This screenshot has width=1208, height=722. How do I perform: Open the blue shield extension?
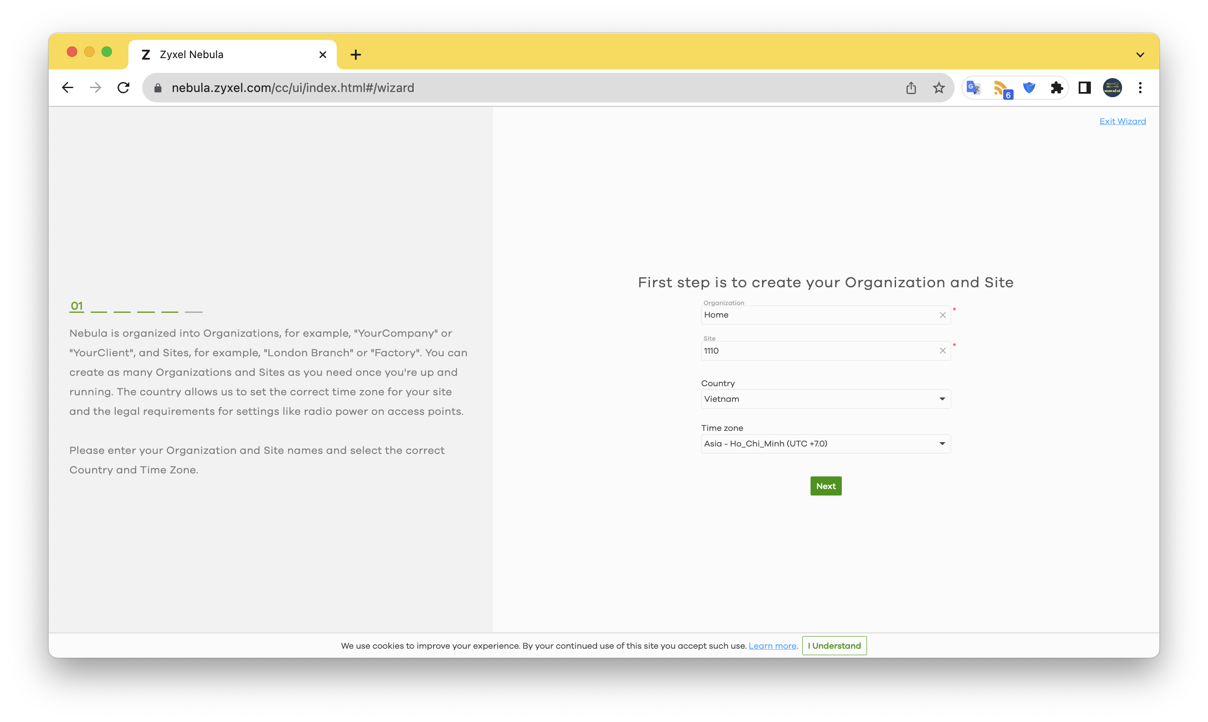coord(1029,88)
